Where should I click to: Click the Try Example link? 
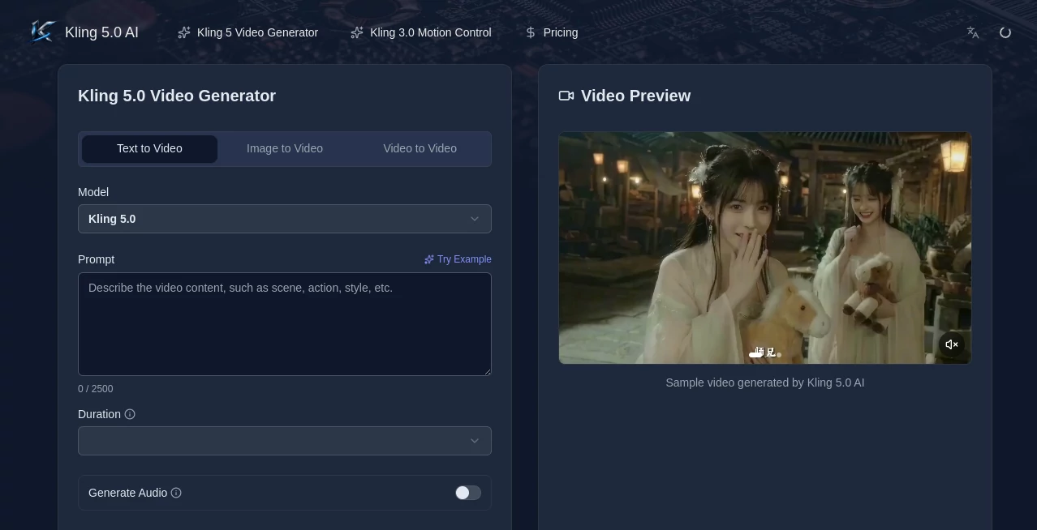(x=458, y=259)
